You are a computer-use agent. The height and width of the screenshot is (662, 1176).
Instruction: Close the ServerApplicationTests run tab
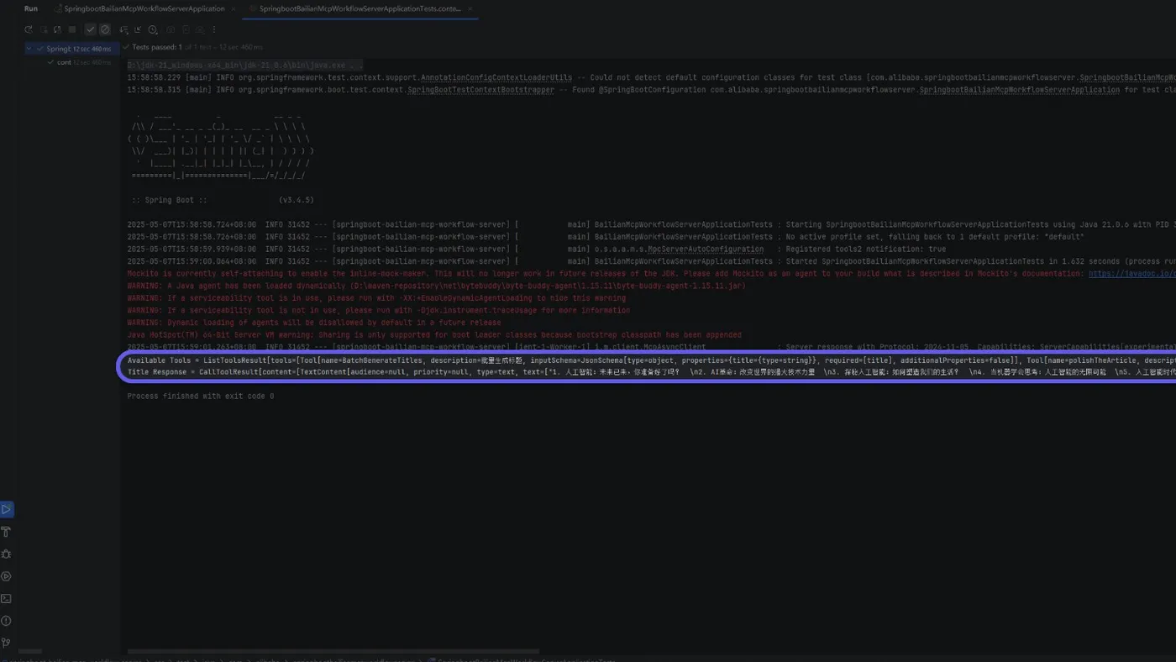click(470, 8)
